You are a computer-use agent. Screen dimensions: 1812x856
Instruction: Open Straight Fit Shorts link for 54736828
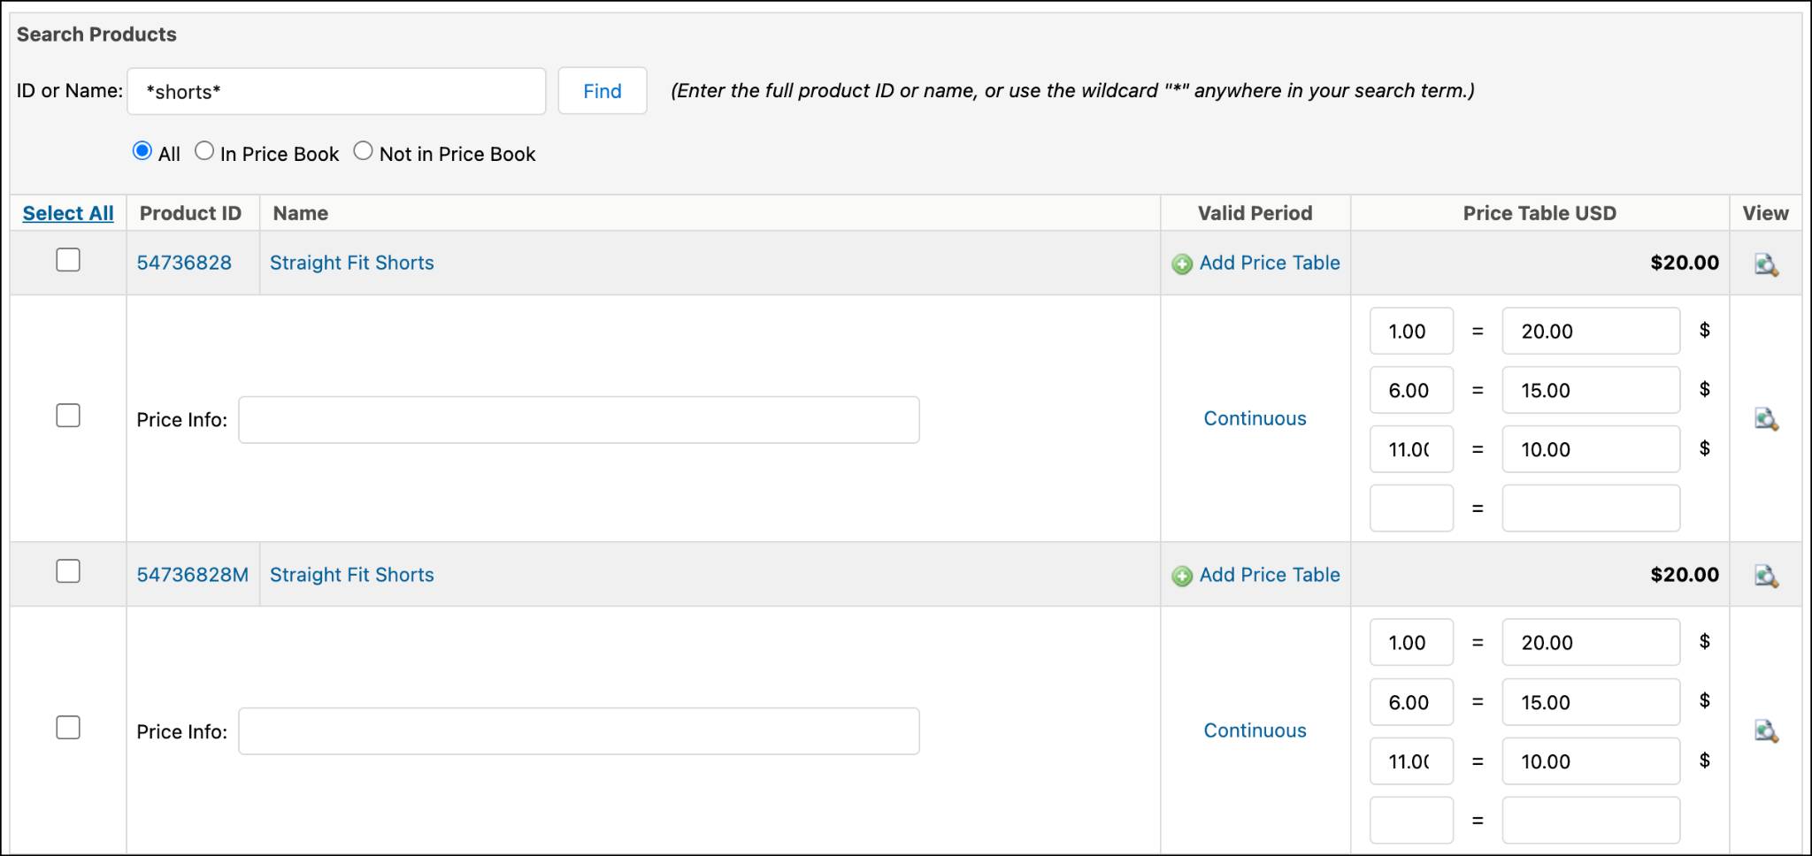tap(351, 263)
